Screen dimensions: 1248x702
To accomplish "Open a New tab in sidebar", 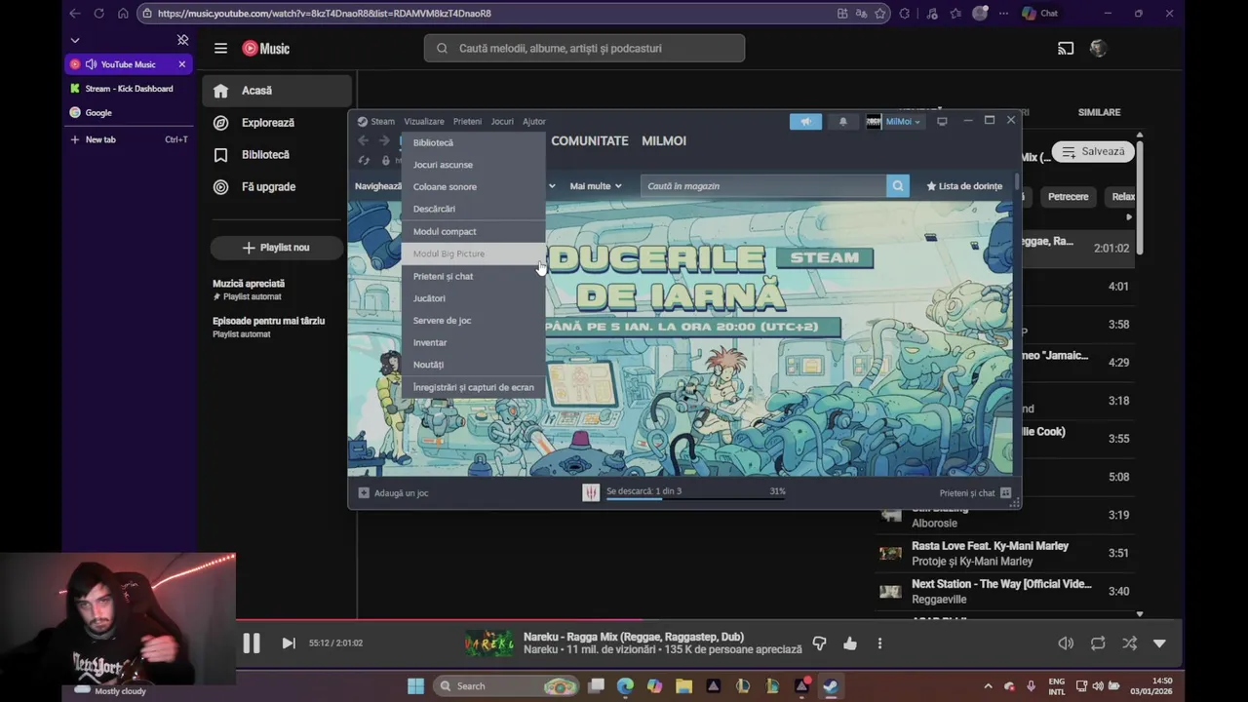I will pyautogui.click(x=129, y=139).
